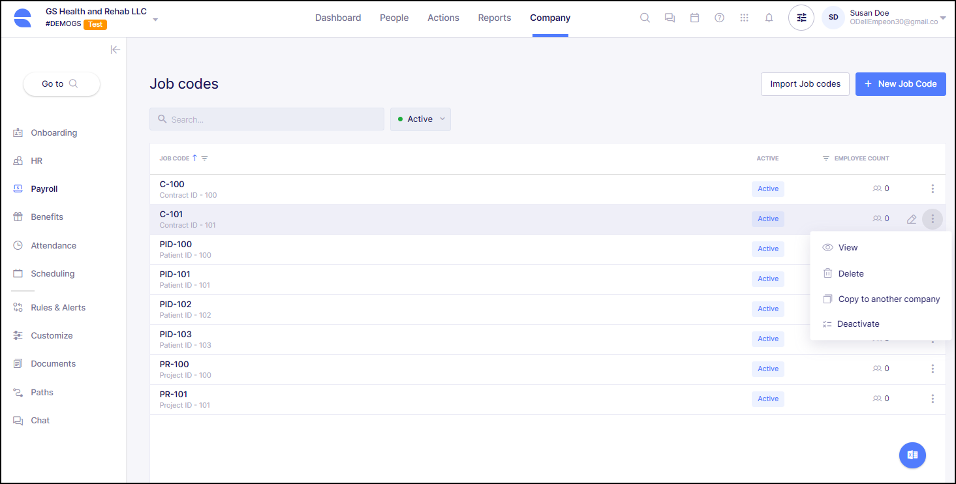The image size is (956, 484).
Task: Expand the Susan Doe user menu
Action: pyautogui.click(x=942, y=18)
